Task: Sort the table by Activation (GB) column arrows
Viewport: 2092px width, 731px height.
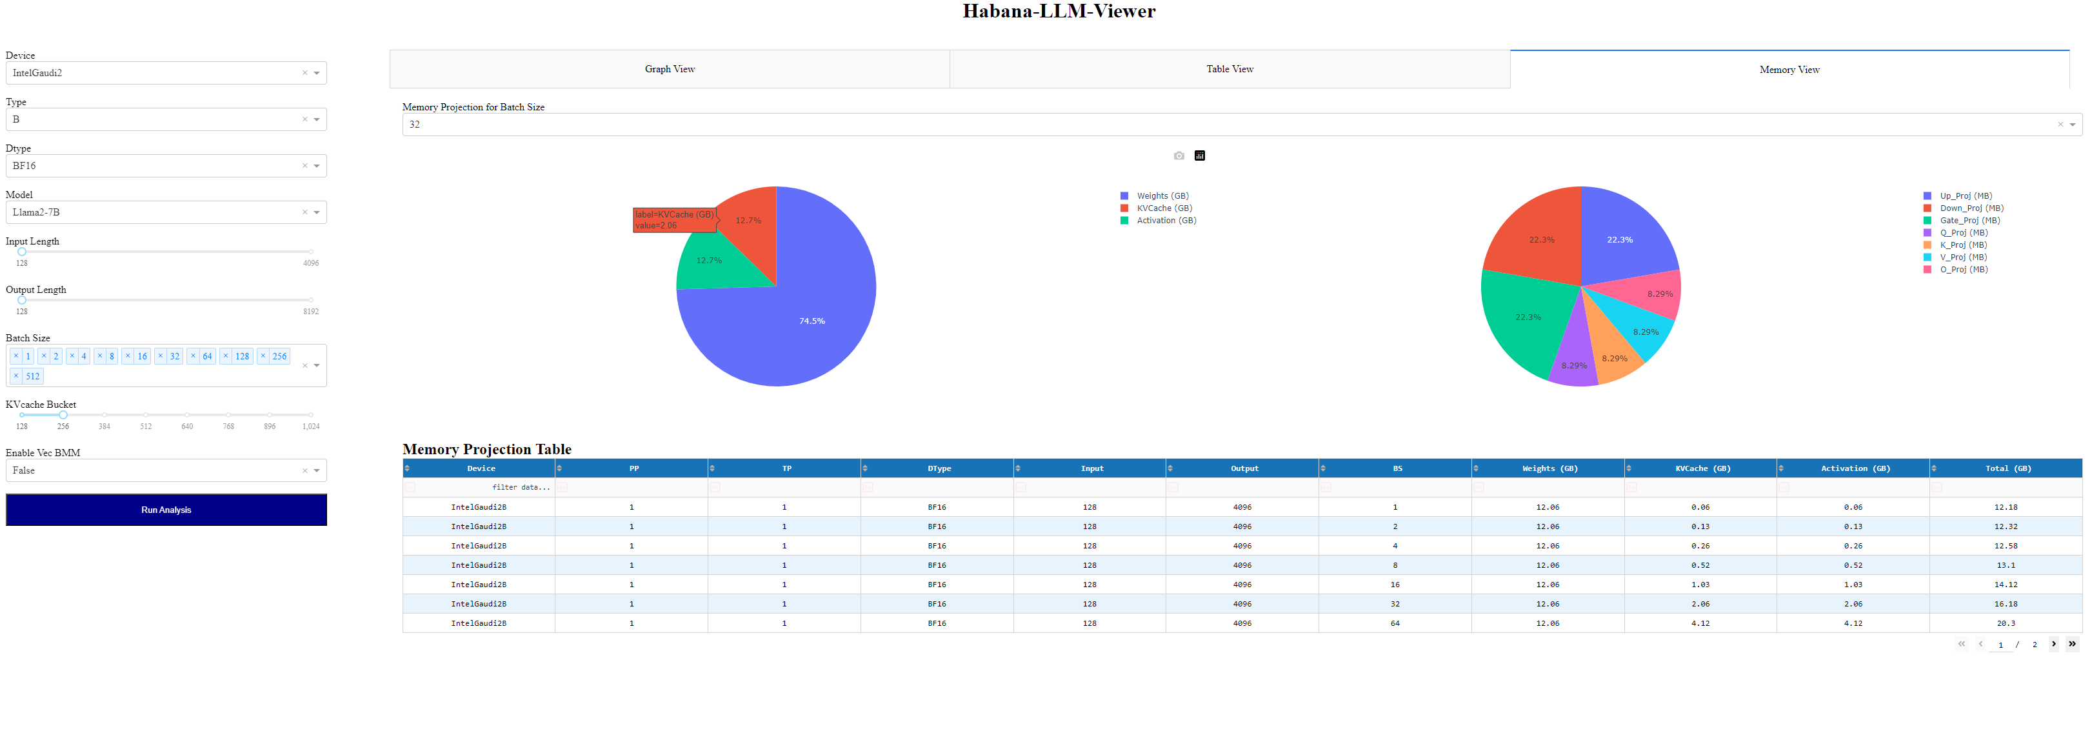Action: (1781, 468)
